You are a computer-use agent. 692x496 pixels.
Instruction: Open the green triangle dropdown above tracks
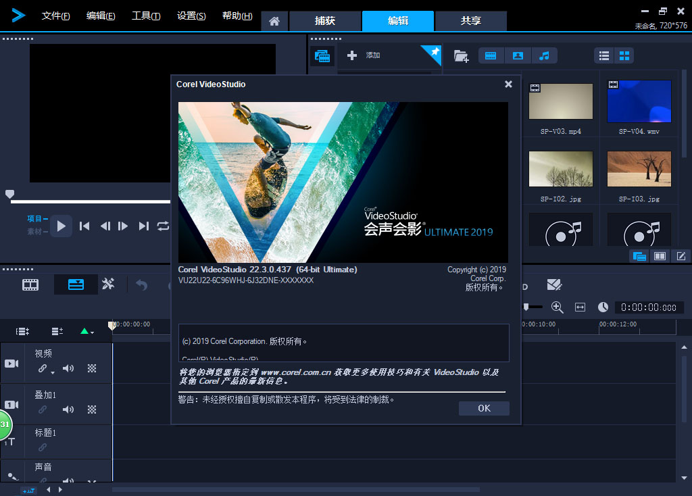point(87,331)
